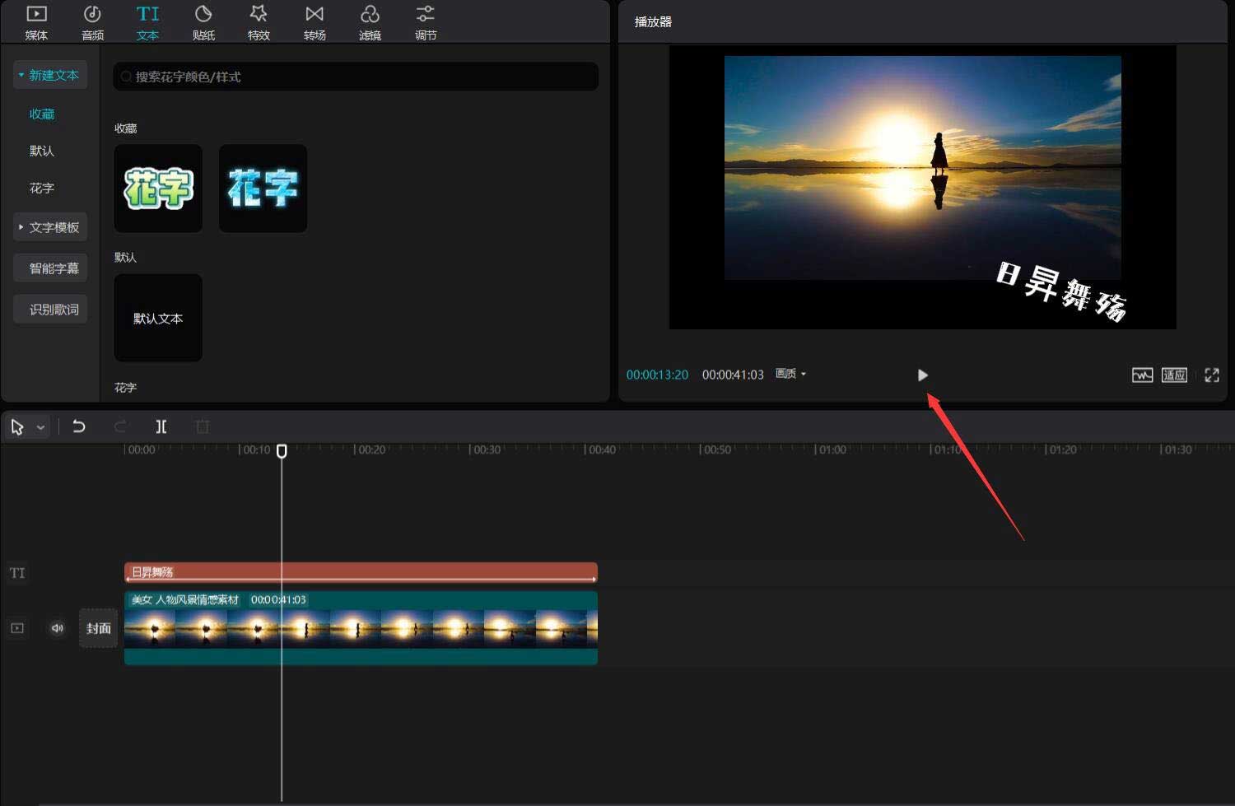Switch to the 音频 audio tab
The height and width of the screenshot is (806, 1235).
tap(92, 22)
